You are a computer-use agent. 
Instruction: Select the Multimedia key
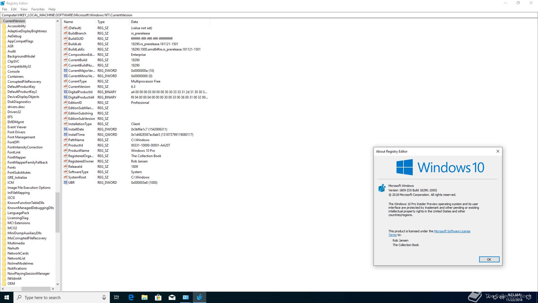pyautogui.click(x=16, y=243)
